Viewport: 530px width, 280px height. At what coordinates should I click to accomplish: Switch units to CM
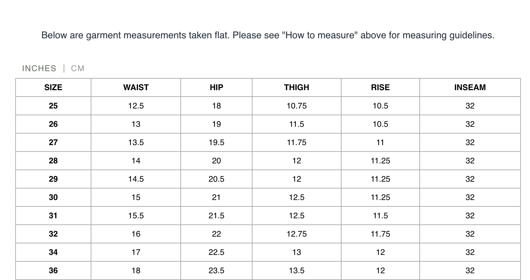78,68
